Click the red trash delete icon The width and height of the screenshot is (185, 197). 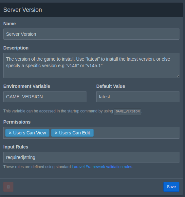(x=9, y=187)
